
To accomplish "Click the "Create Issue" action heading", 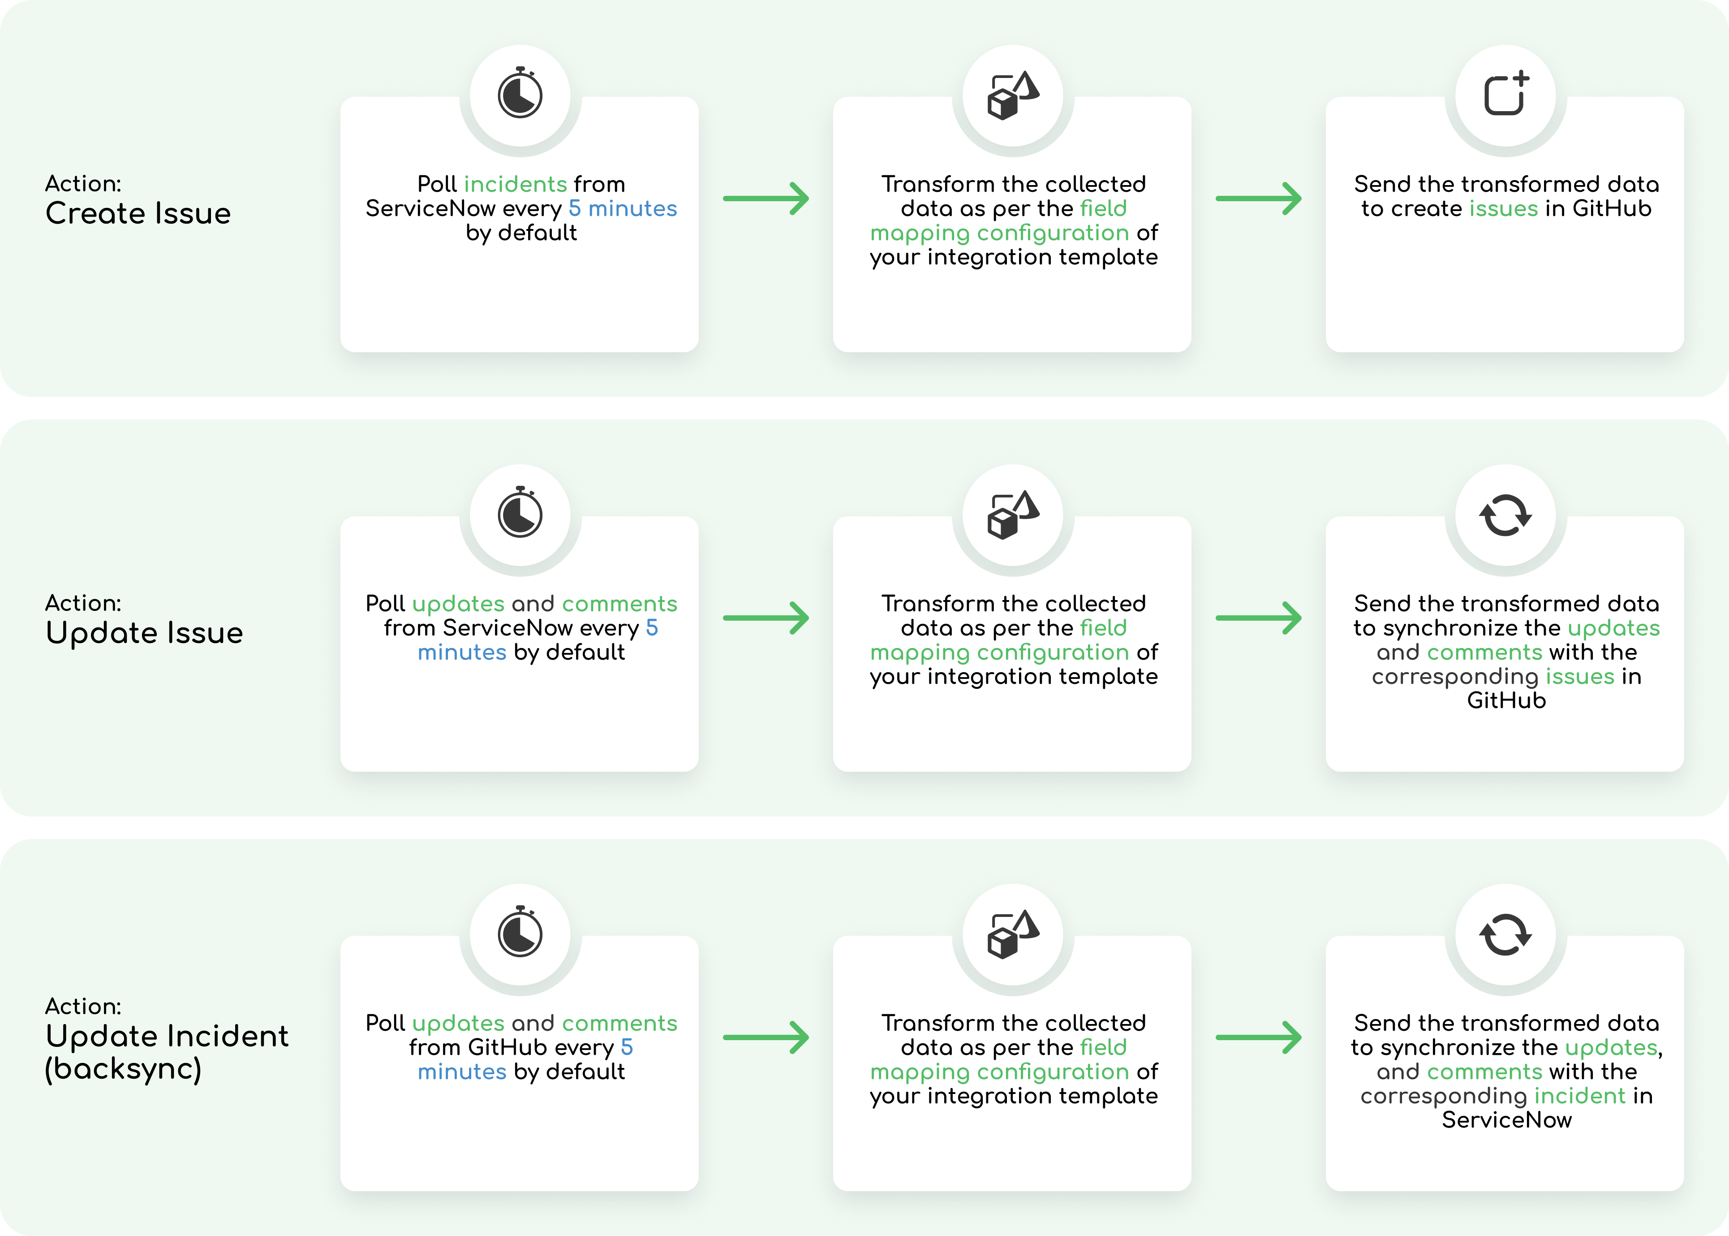I will (138, 213).
